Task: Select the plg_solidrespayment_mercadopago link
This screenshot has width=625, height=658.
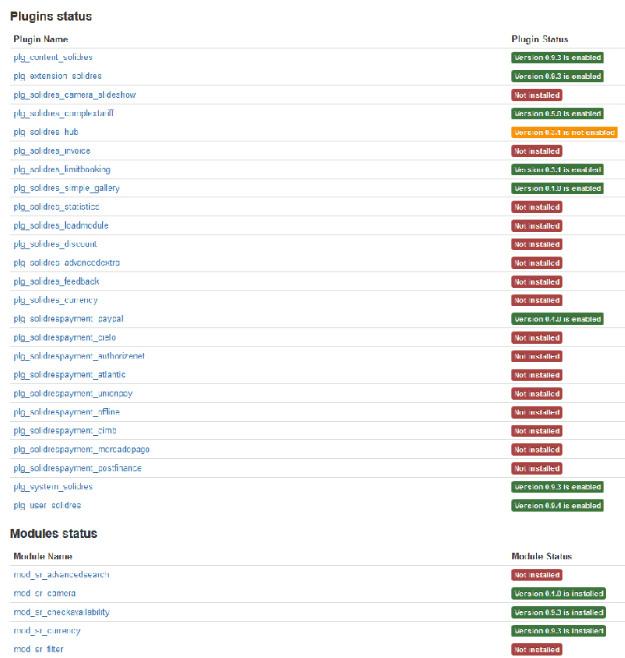Action: coord(82,450)
